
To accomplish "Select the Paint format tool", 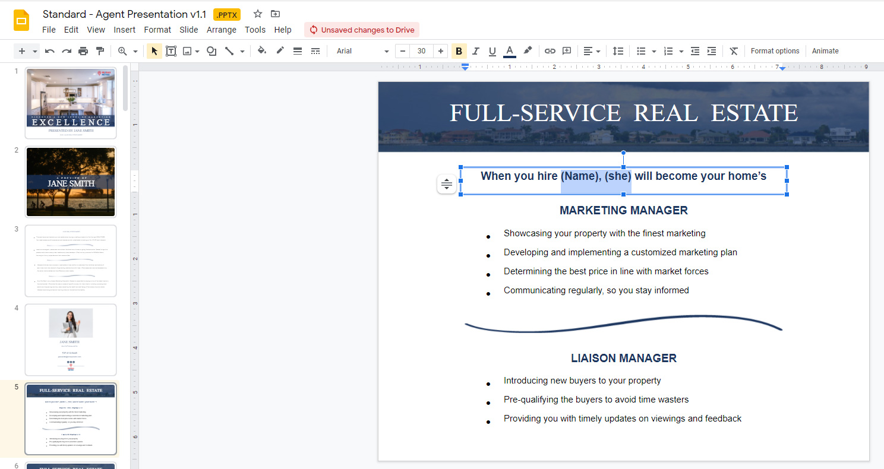I will 100,51.
